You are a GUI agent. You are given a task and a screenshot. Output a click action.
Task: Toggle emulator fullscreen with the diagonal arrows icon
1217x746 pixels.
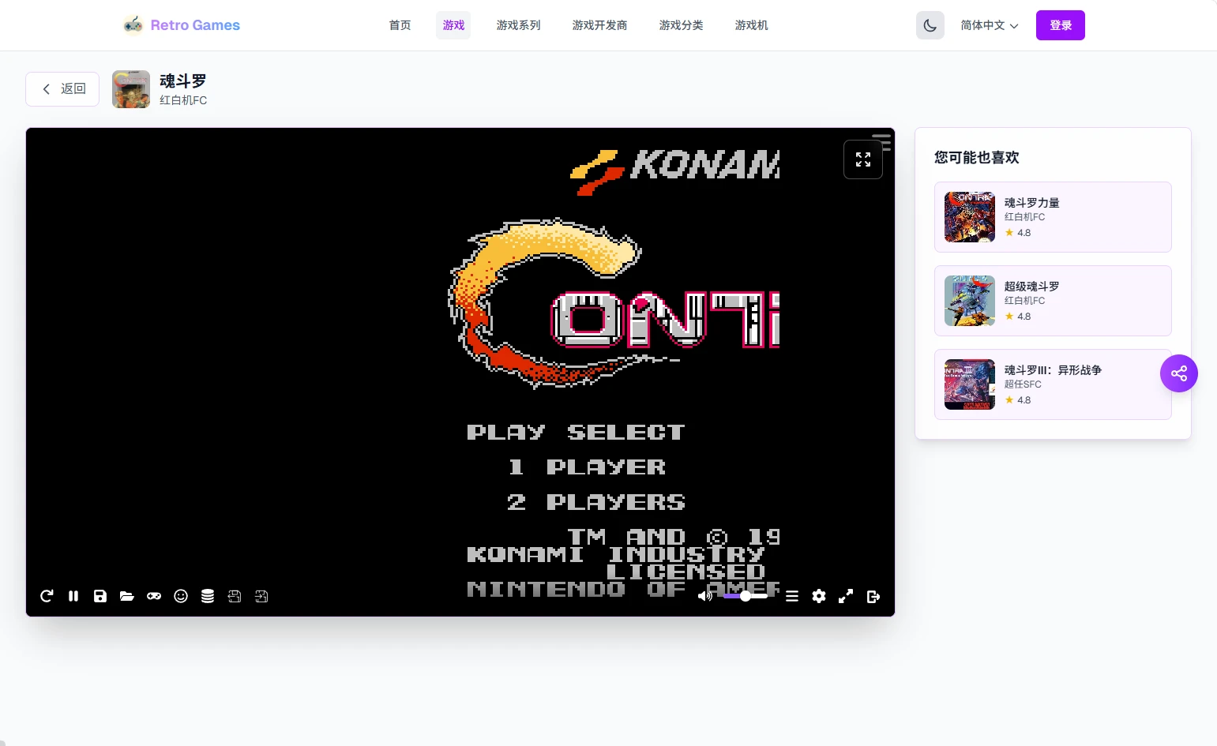(846, 596)
